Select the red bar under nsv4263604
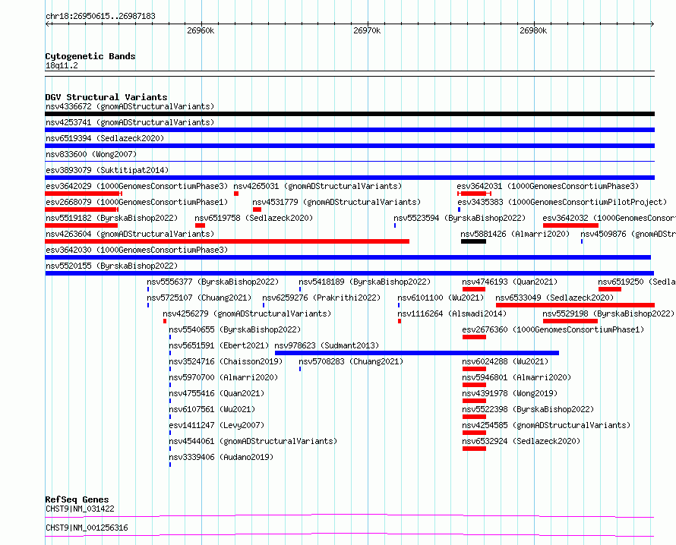This screenshot has height=545, width=676. point(227,241)
